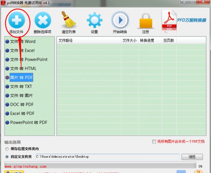Clear the list with the broom icon
Viewport: 211px width, 173px height.
[69, 20]
